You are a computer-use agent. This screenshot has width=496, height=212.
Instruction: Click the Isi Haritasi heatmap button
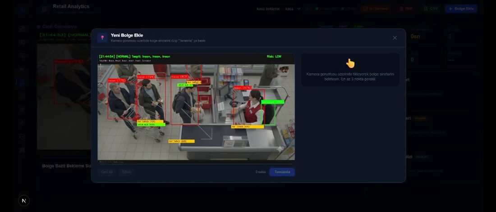pos(376,9)
